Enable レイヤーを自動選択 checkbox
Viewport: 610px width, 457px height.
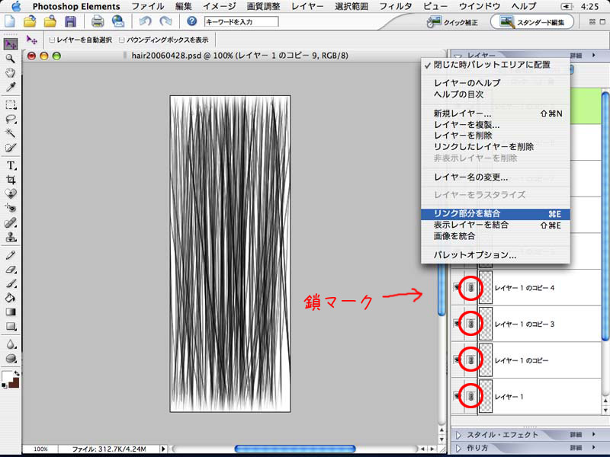51,40
